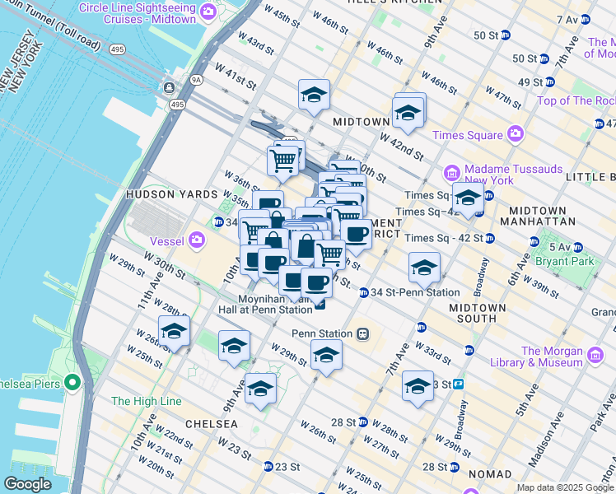Click the 23 St MTA subway icon

tap(268, 467)
